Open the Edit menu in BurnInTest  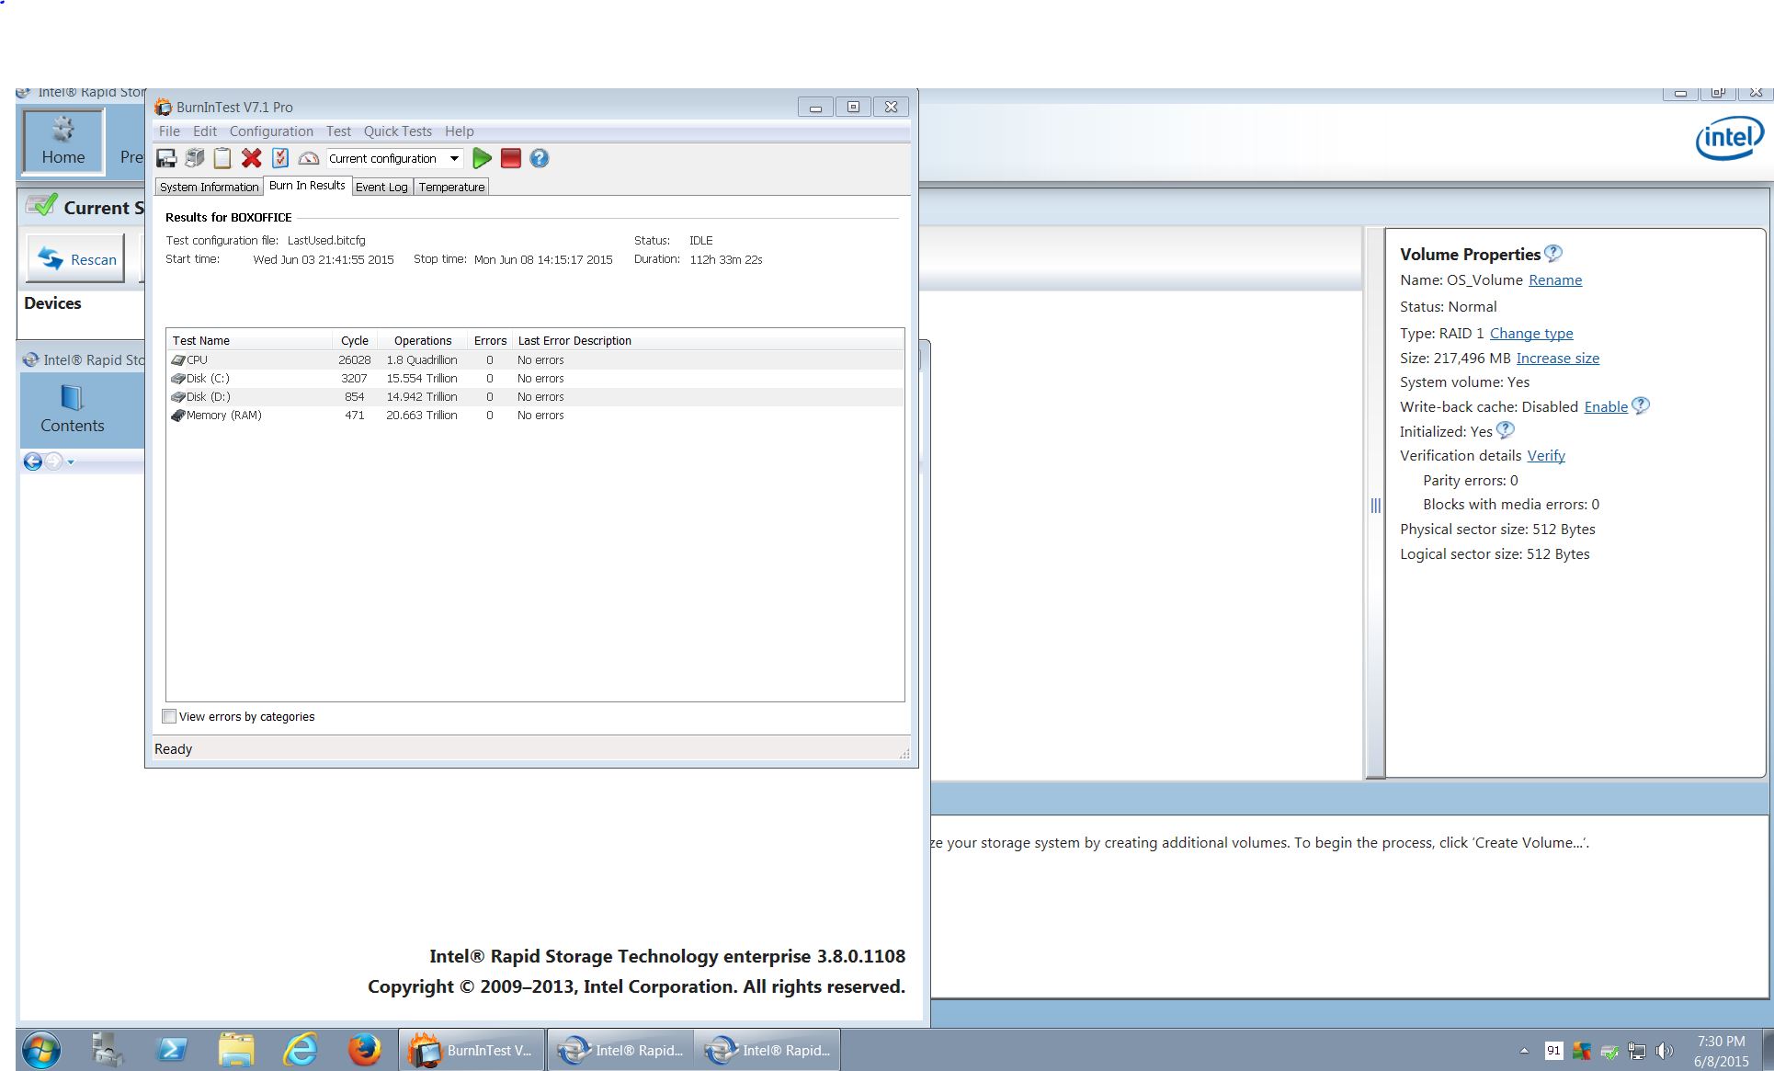(x=205, y=131)
